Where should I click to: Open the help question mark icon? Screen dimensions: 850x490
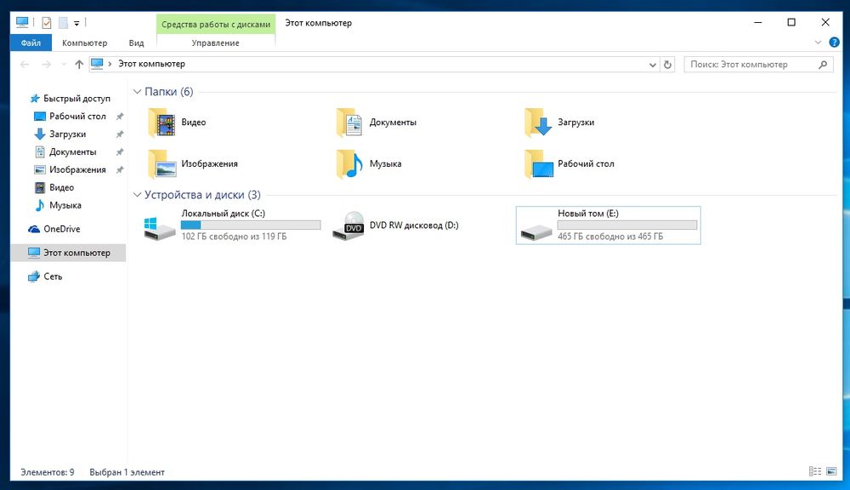[x=835, y=43]
